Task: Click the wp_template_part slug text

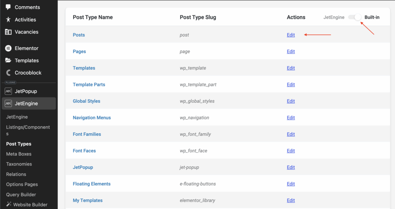Action: click(198, 85)
